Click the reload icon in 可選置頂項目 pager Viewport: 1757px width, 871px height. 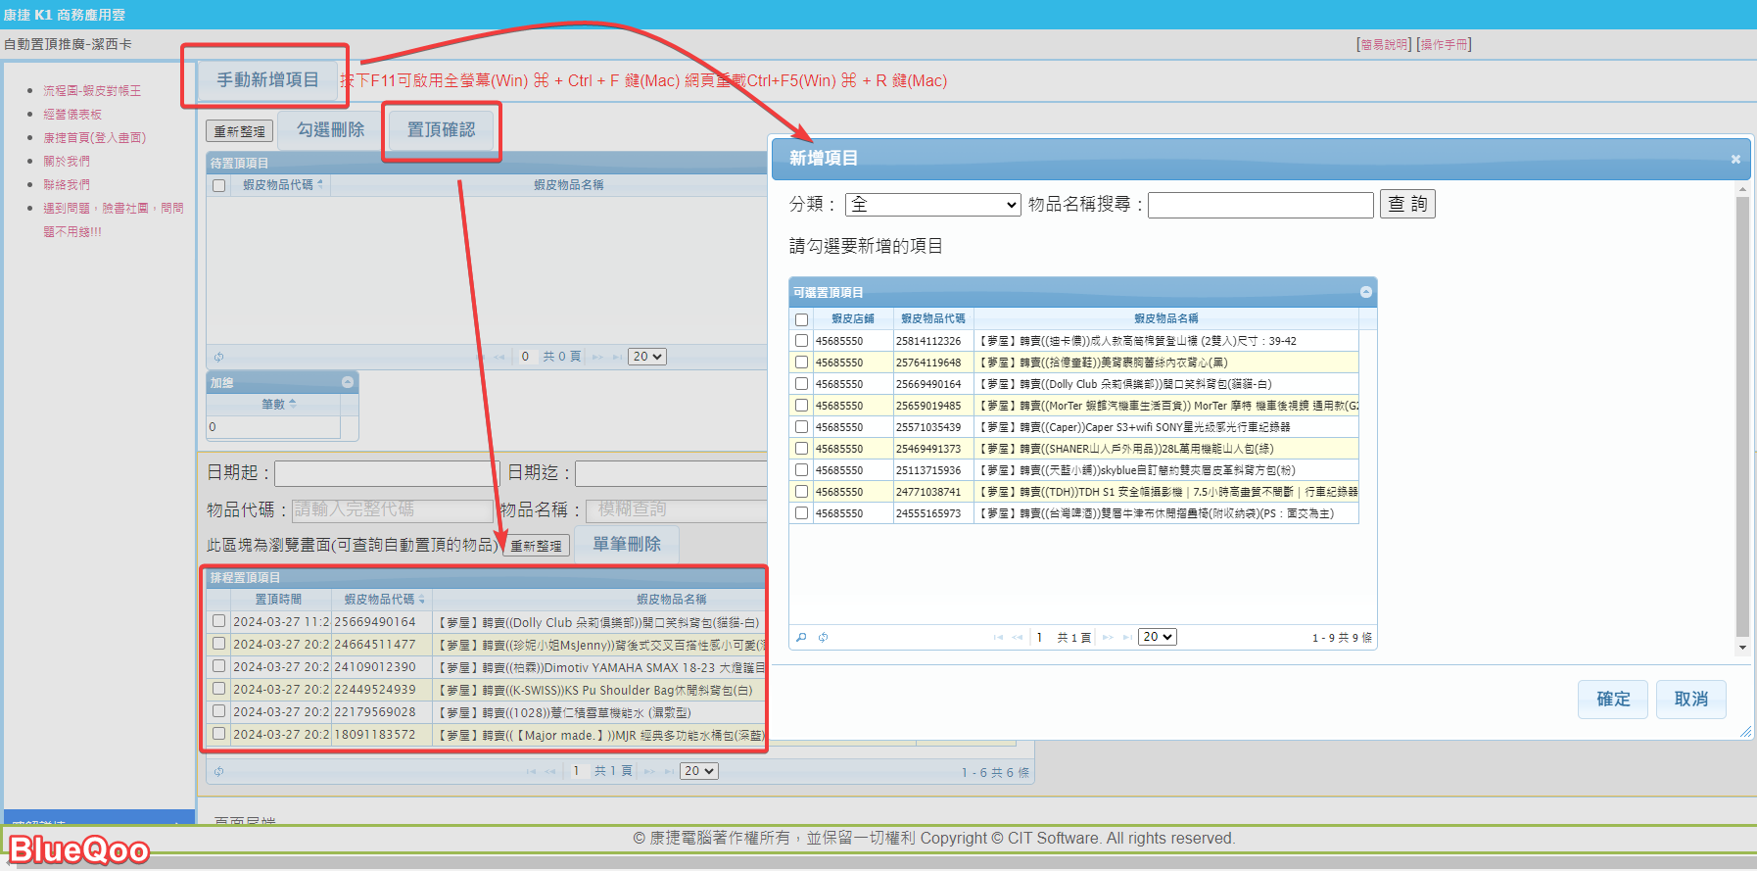pyautogui.click(x=824, y=638)
